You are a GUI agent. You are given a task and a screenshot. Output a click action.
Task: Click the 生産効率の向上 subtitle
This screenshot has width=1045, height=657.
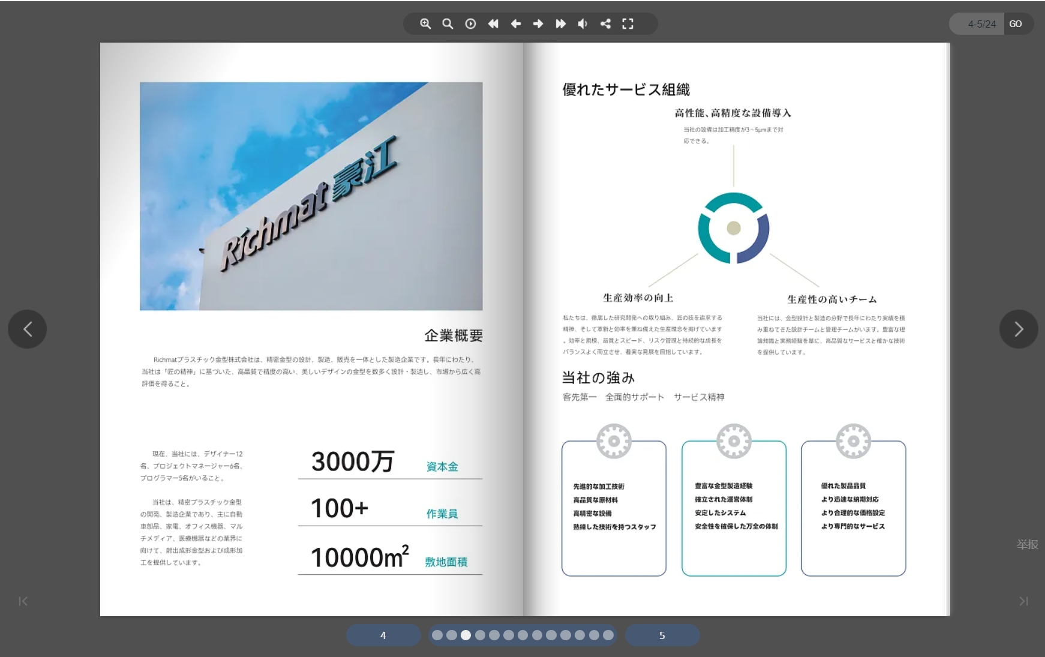638,298
